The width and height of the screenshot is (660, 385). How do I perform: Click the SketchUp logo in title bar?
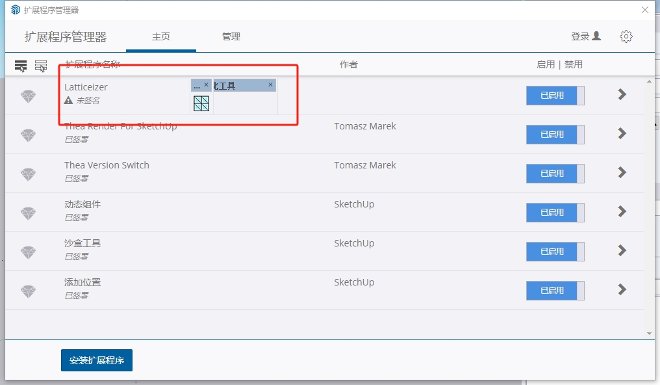(16, 10)
